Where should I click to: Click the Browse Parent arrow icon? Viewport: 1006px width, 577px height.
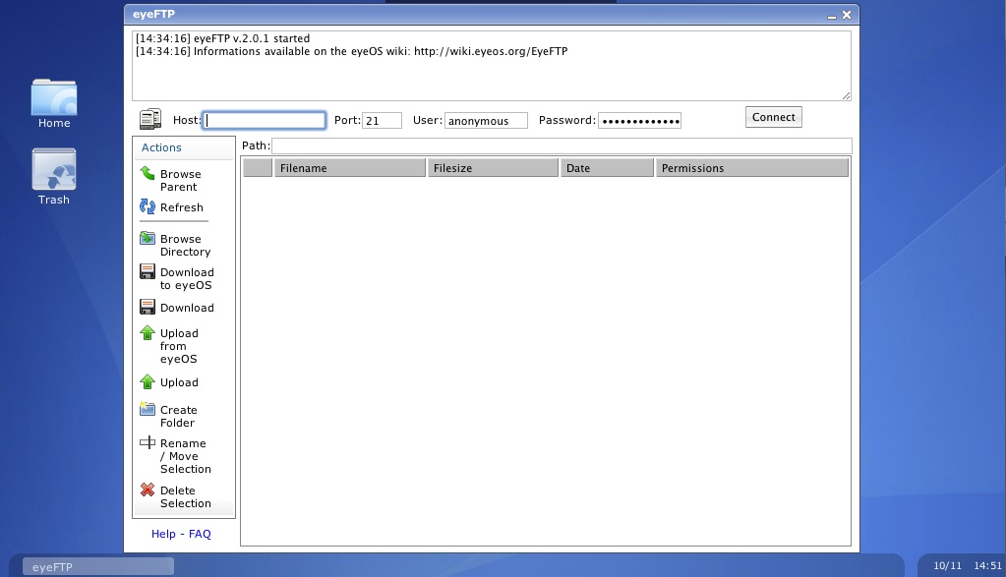148,173
